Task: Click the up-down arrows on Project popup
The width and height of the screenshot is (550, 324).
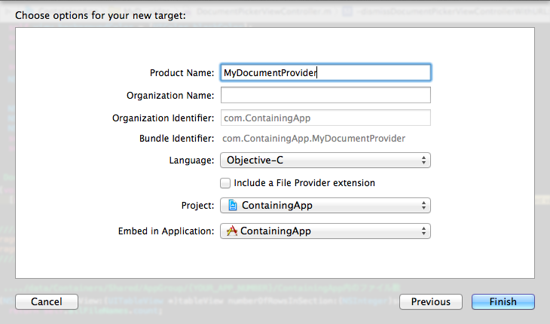Action: click(x=423, y=205)
